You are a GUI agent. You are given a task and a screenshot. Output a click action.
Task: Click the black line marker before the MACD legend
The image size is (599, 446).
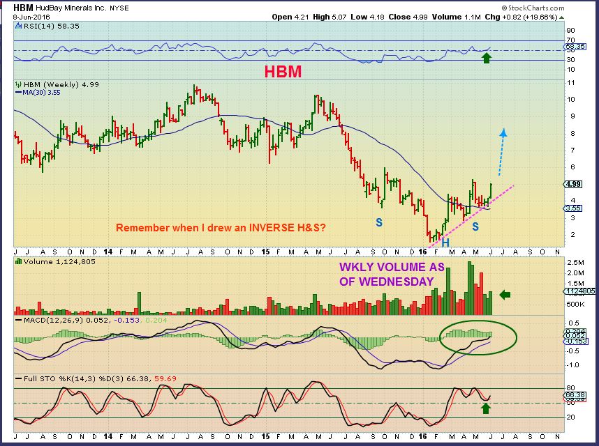pos(18,320)
